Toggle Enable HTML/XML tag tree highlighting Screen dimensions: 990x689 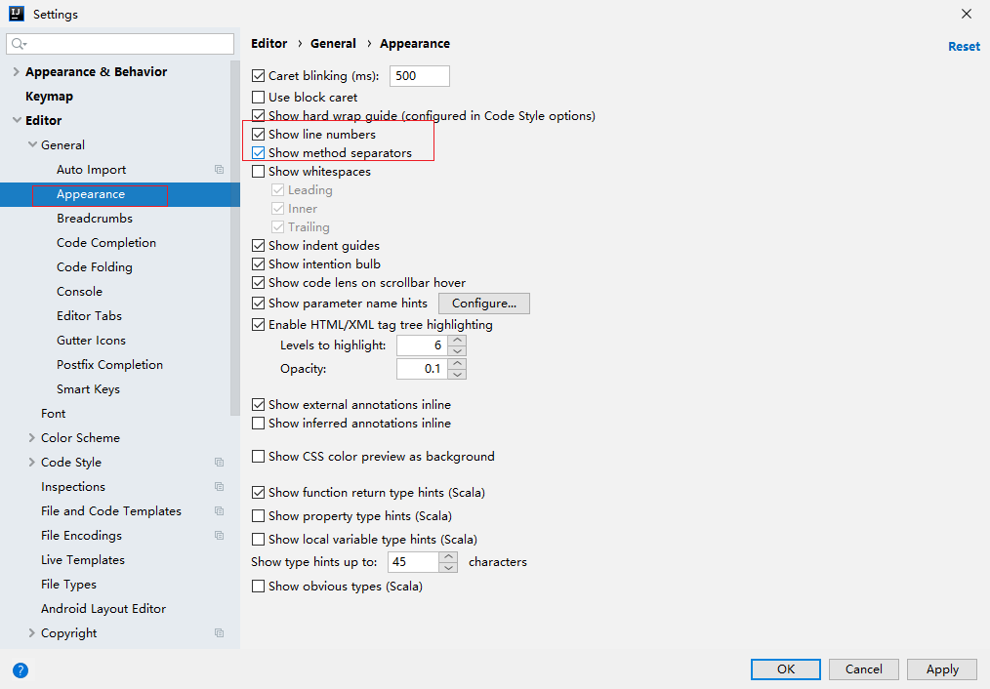click(258, 324)
